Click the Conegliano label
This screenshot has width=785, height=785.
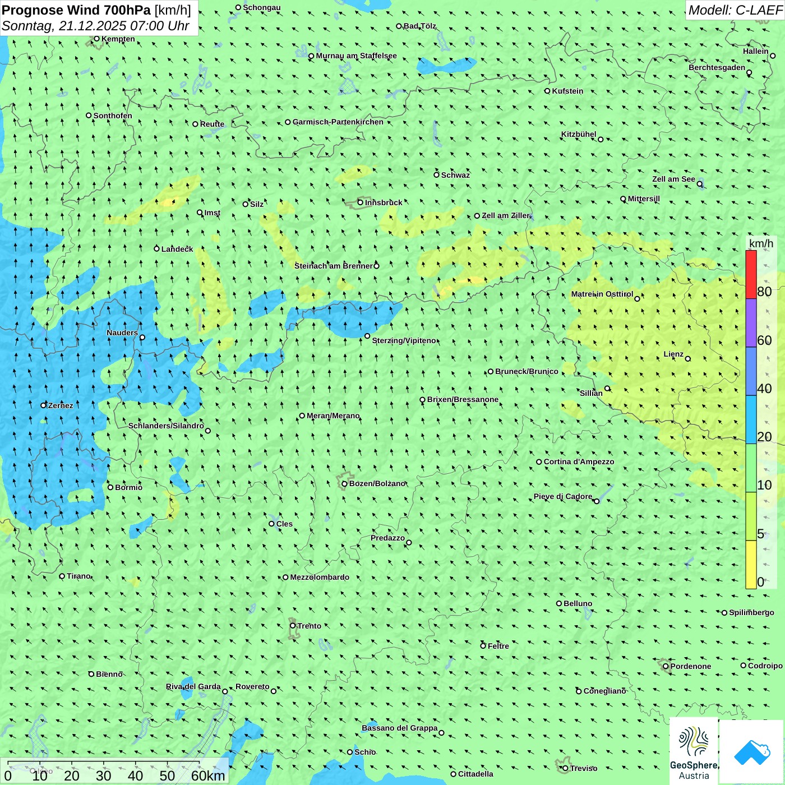pos(604,691)
